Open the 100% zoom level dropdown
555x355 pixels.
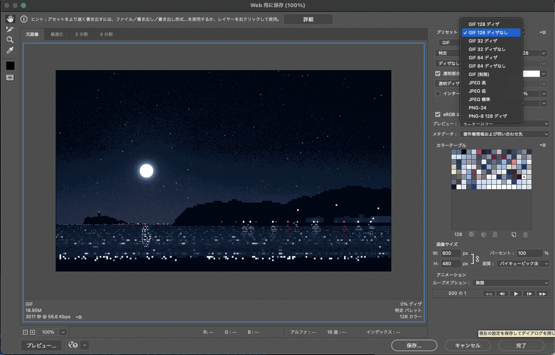(x=63, y=332)
